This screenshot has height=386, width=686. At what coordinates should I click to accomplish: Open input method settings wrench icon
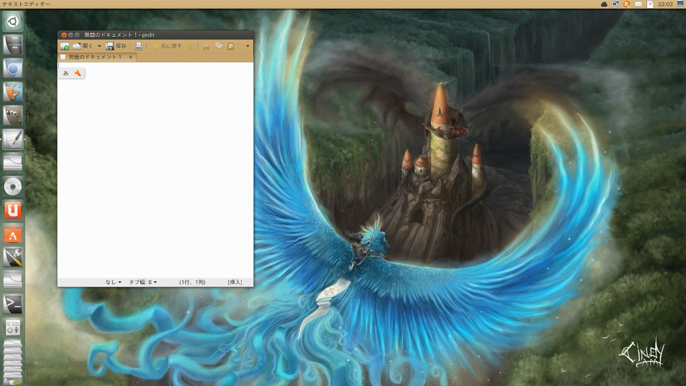coord(78,73)
